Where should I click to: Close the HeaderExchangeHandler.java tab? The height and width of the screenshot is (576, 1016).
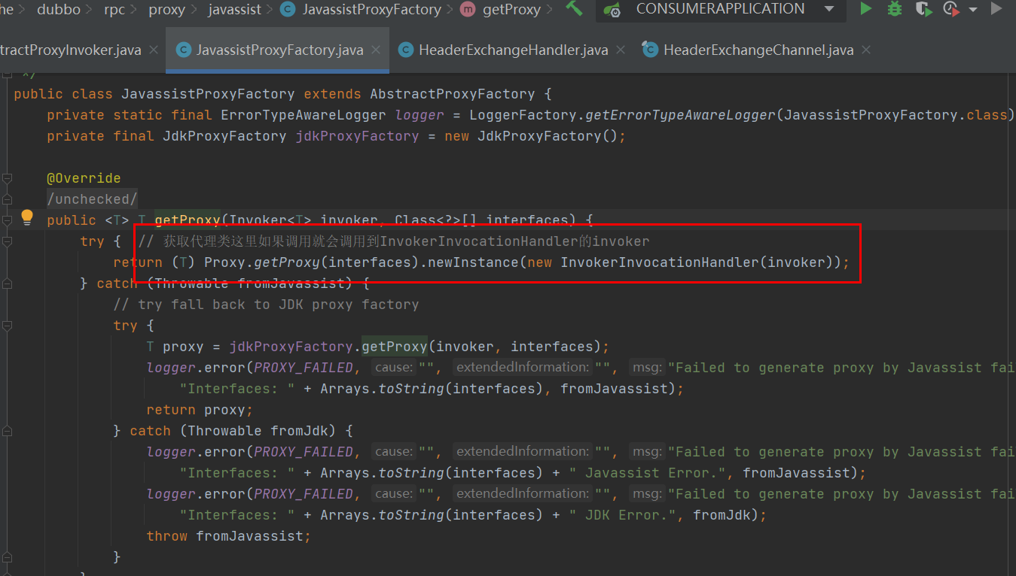pyautogui.click(x=621, y=50)
